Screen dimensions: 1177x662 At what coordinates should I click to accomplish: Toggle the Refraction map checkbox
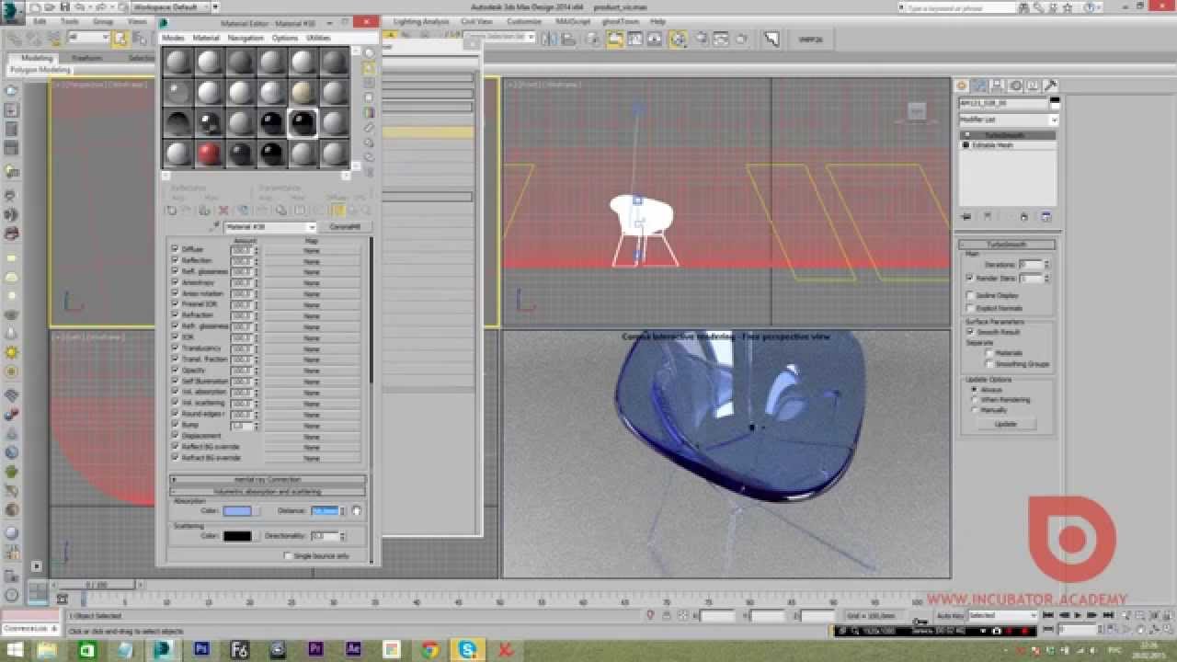[x=175, y=315]
